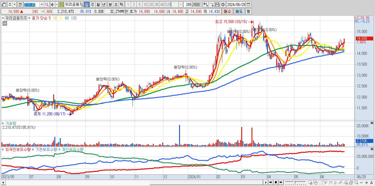Open chart settings gear icon

(x=223, y=4)
